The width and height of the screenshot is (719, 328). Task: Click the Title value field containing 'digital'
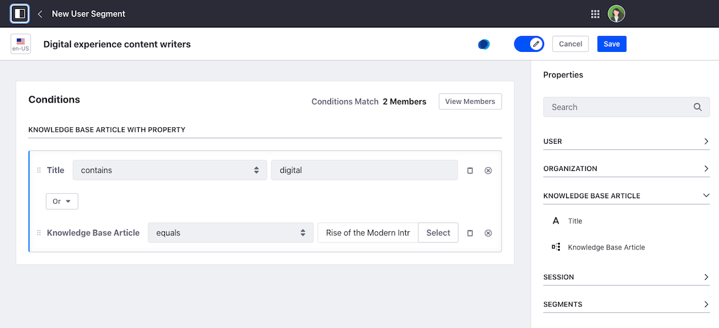click(364, 170)
